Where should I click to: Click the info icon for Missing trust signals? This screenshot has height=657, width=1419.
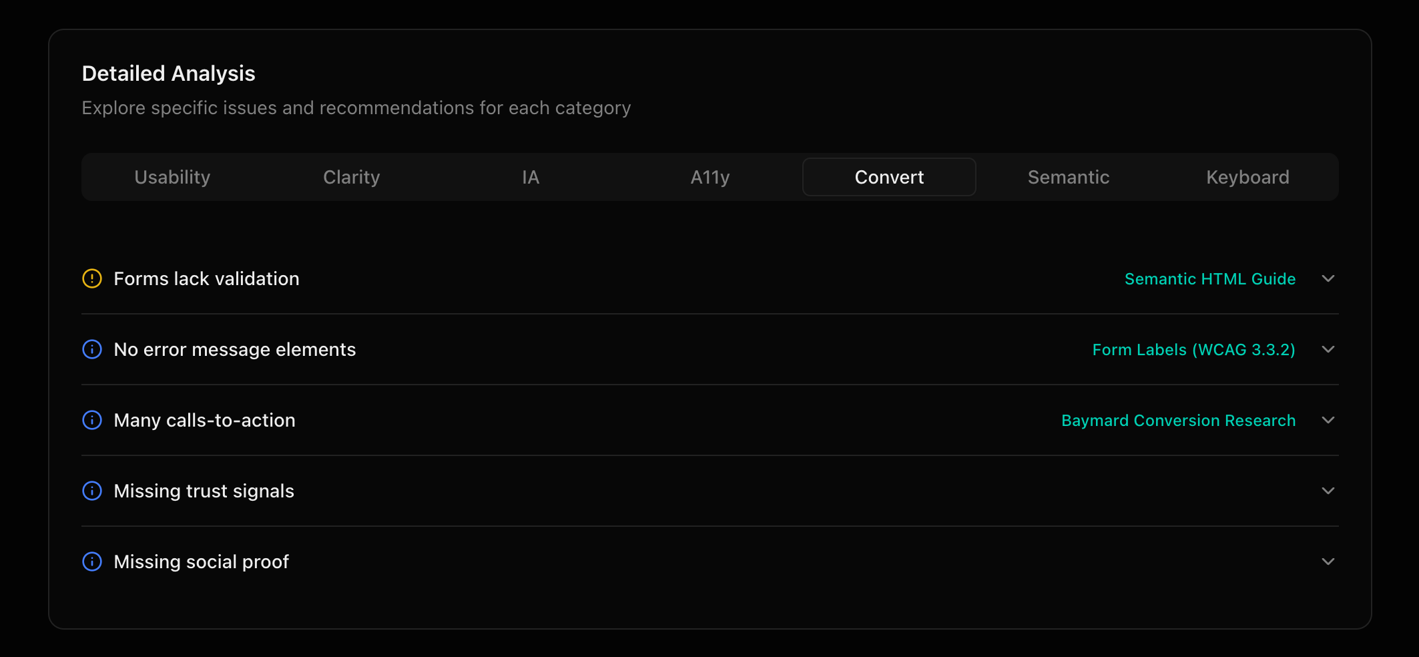point(92,491)
